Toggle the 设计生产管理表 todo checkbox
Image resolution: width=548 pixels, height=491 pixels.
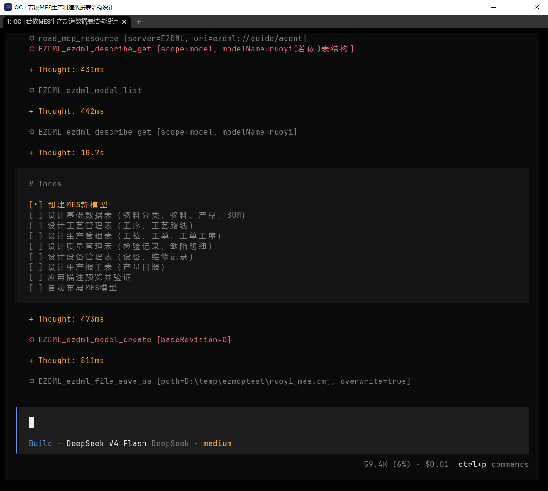pyautogui.click(x=36, y=236)
